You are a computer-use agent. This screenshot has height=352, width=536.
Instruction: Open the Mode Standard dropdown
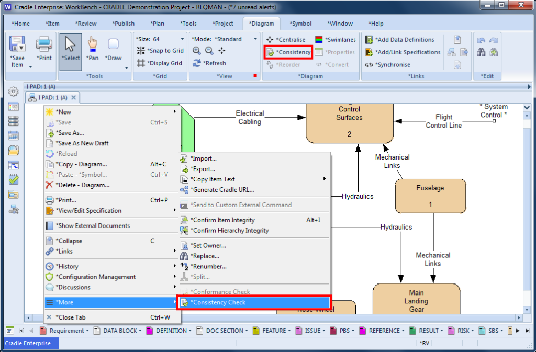tap(255, 39)
